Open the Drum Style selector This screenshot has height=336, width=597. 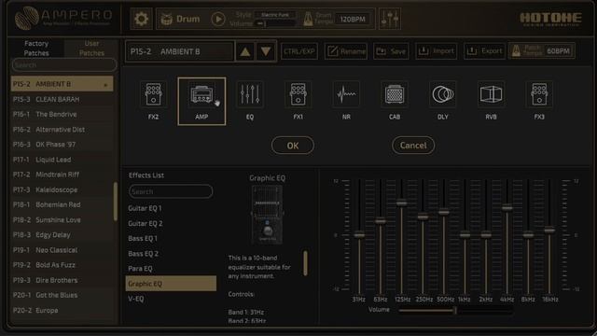pos(275,15)
